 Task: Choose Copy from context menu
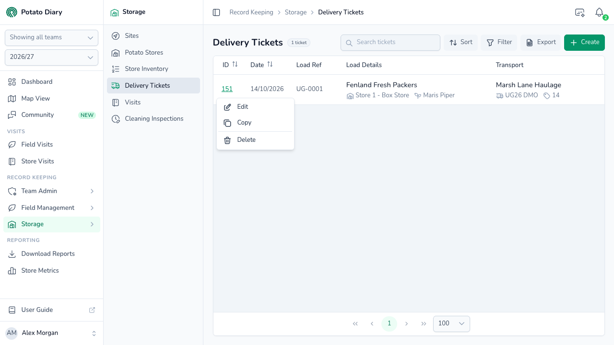(x=255, y=123)
